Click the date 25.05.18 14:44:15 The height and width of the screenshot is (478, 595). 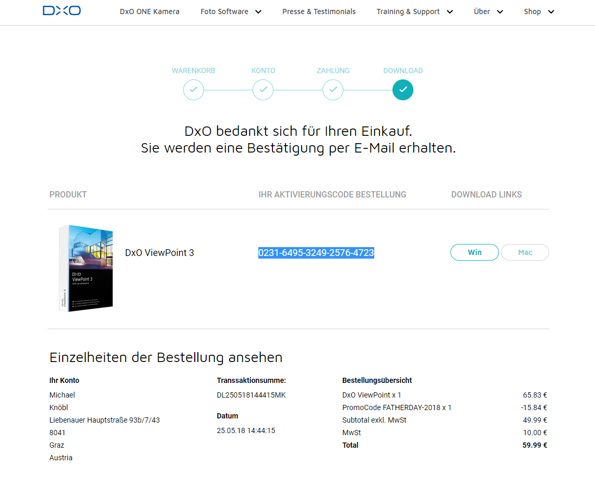pos(246,430)
